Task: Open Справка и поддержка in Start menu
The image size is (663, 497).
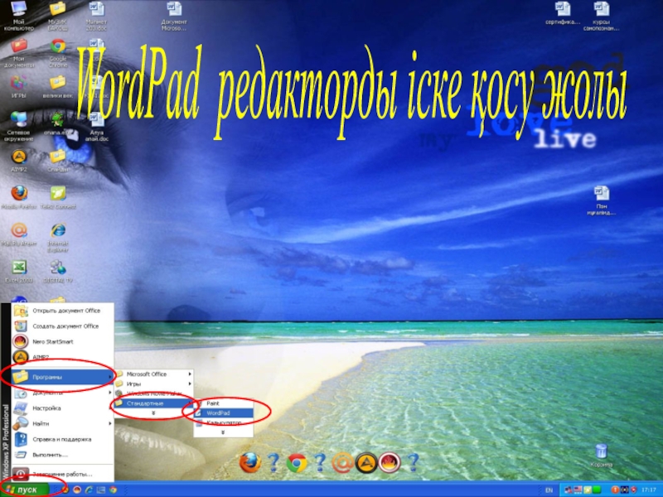Action: 63,439
